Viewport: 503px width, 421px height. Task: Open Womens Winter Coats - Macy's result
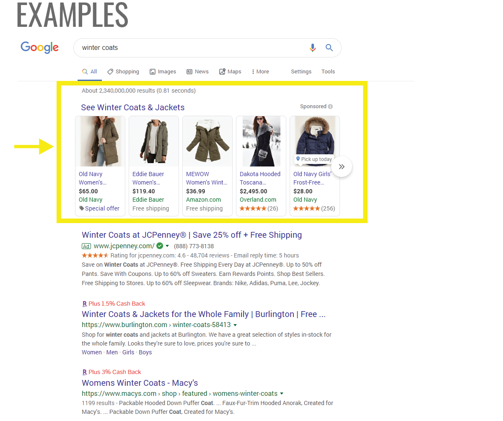pyautogui.click(x=140, y=383)
